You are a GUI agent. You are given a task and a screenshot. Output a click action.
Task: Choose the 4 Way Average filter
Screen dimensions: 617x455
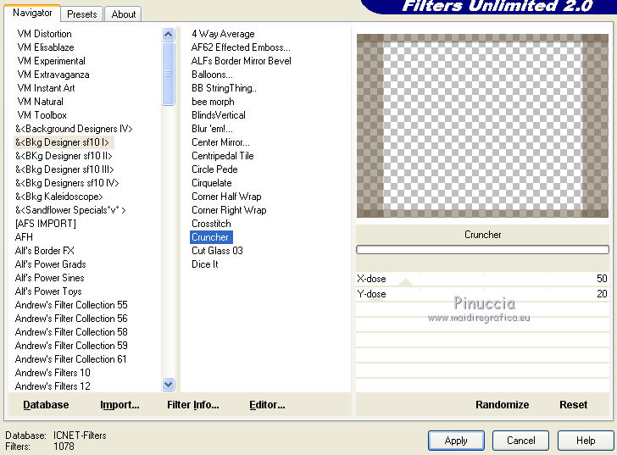[x=223, y=34]
